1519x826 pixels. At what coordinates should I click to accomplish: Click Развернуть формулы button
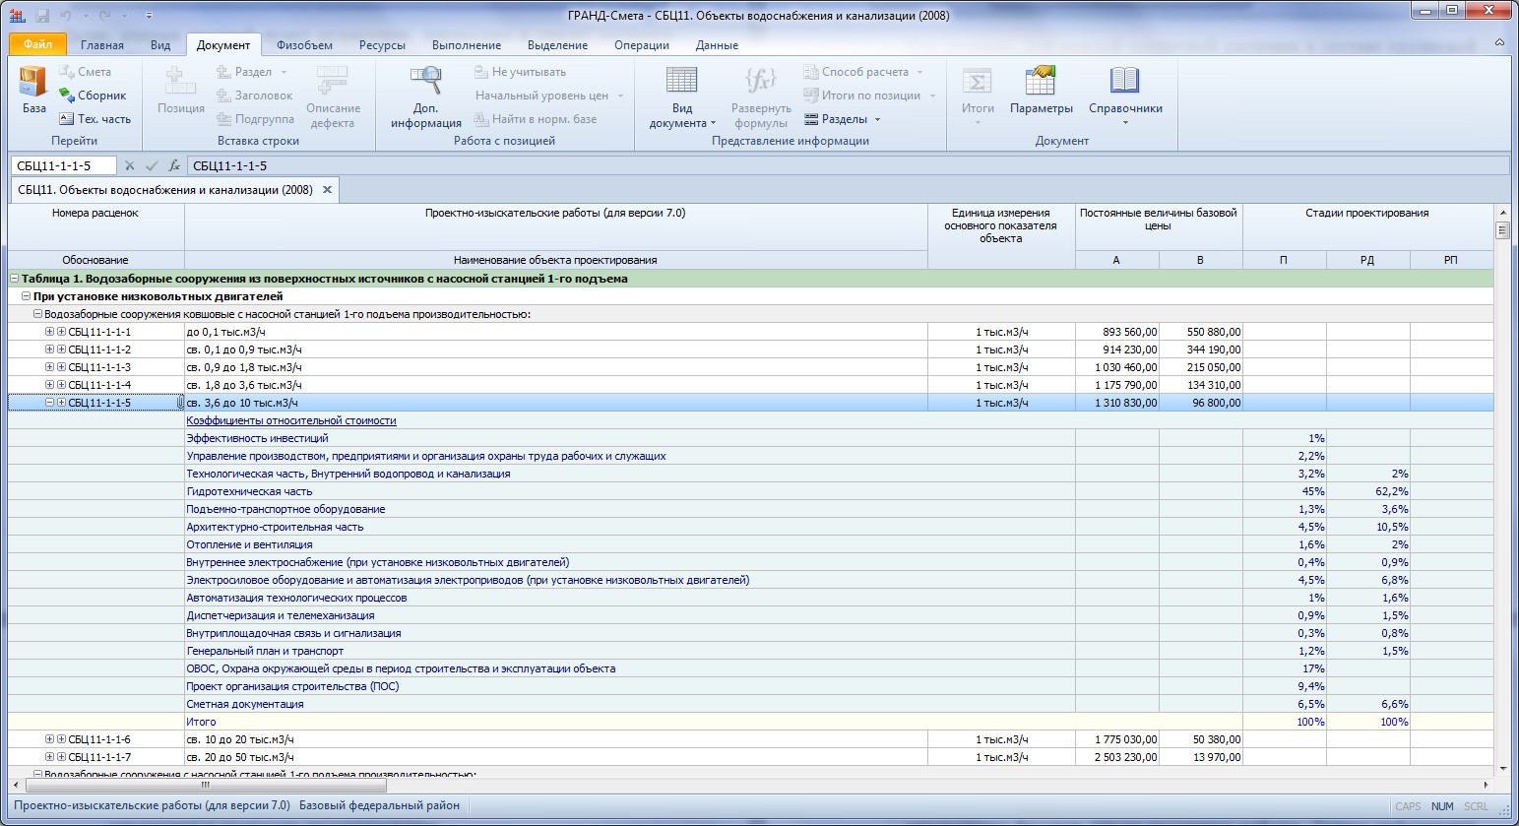(x=761, y=97)
